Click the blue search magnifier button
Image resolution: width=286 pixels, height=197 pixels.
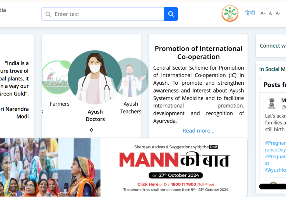171,14
